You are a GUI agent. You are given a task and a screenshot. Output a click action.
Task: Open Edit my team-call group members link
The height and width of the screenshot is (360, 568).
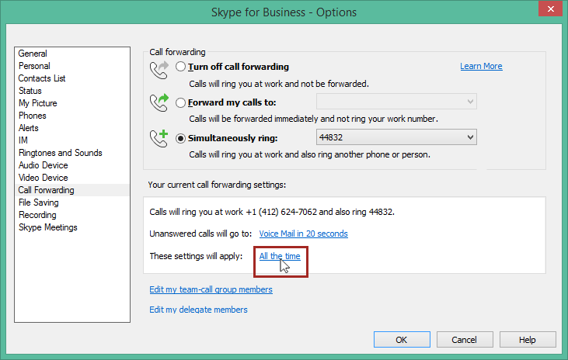click(211, 289)
